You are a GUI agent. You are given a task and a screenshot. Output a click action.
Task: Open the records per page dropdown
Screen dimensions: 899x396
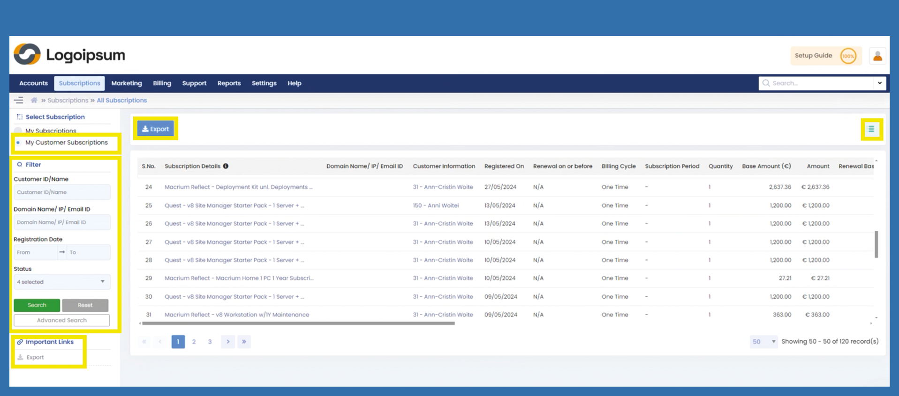click(763, 342)
